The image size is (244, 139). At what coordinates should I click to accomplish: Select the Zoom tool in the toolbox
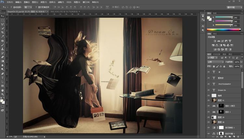[3, 95]
